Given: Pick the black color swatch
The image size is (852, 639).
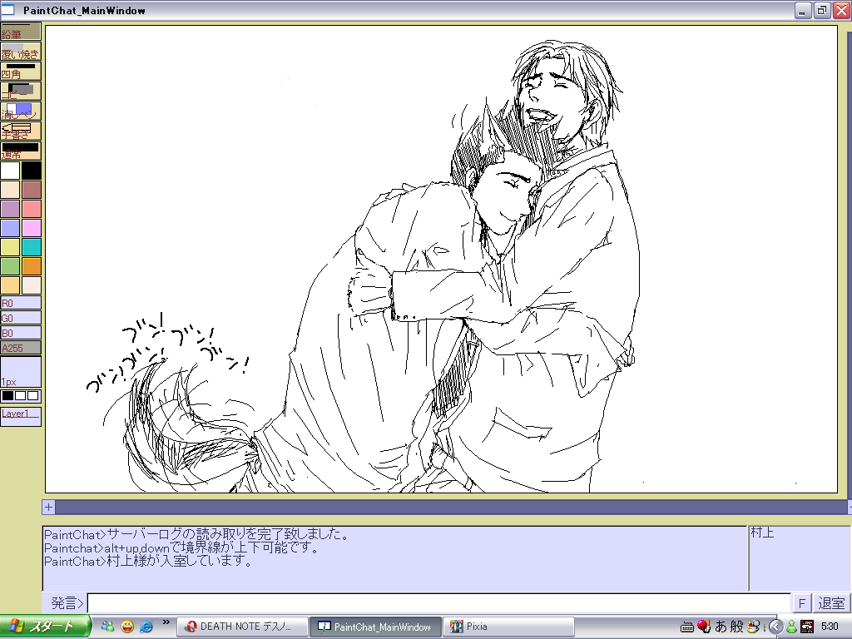Looking at the screenshot, I should [x=32, y=171].
